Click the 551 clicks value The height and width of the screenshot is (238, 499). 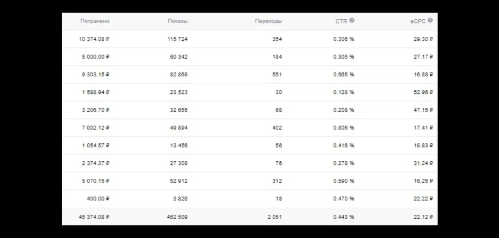click(x=276, y=75)
